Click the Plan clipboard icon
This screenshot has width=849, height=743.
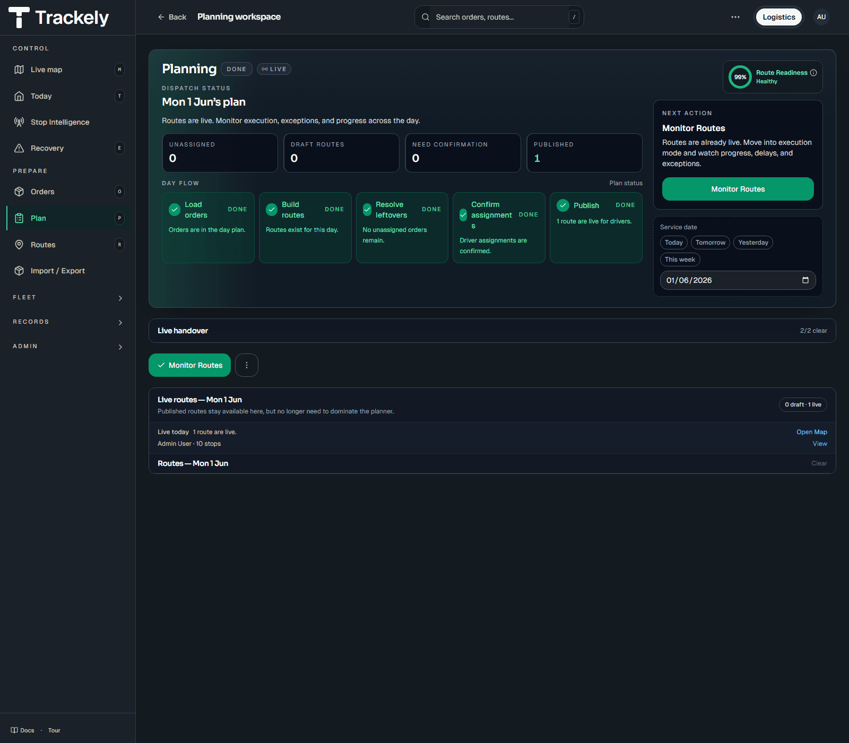click(x=19, y=218)
